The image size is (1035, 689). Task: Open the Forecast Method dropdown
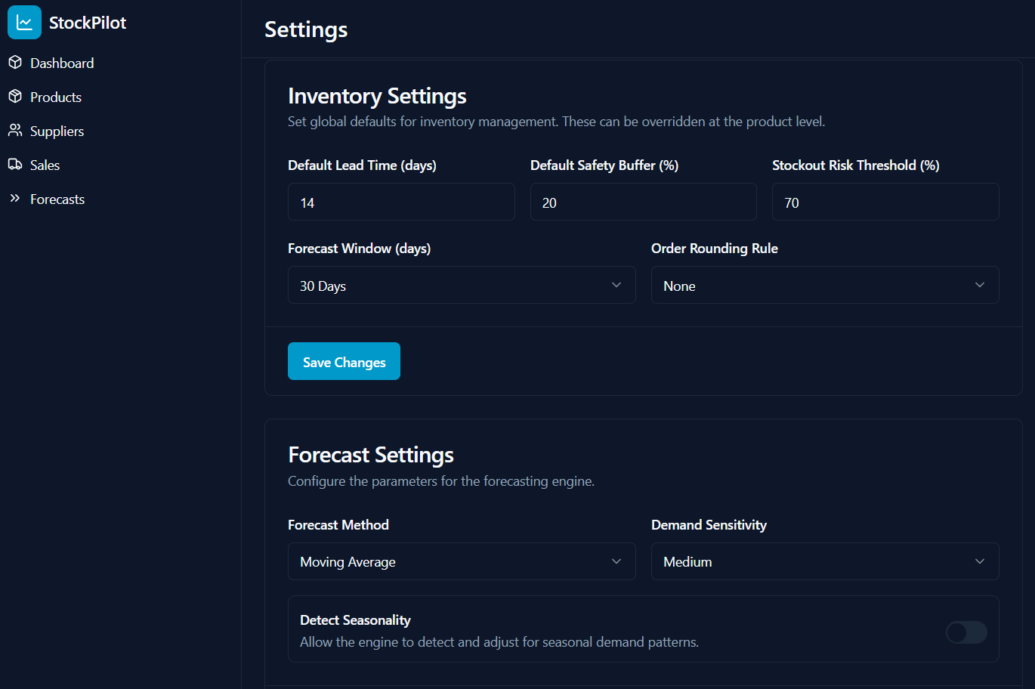462,561
